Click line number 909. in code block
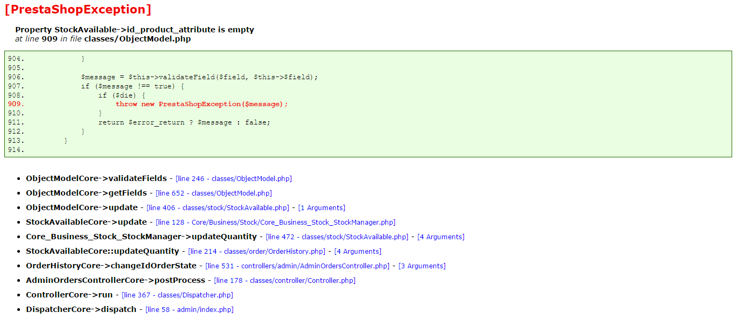Image resolution: width=737 pixels, height=333 pixels. (16, 104)
